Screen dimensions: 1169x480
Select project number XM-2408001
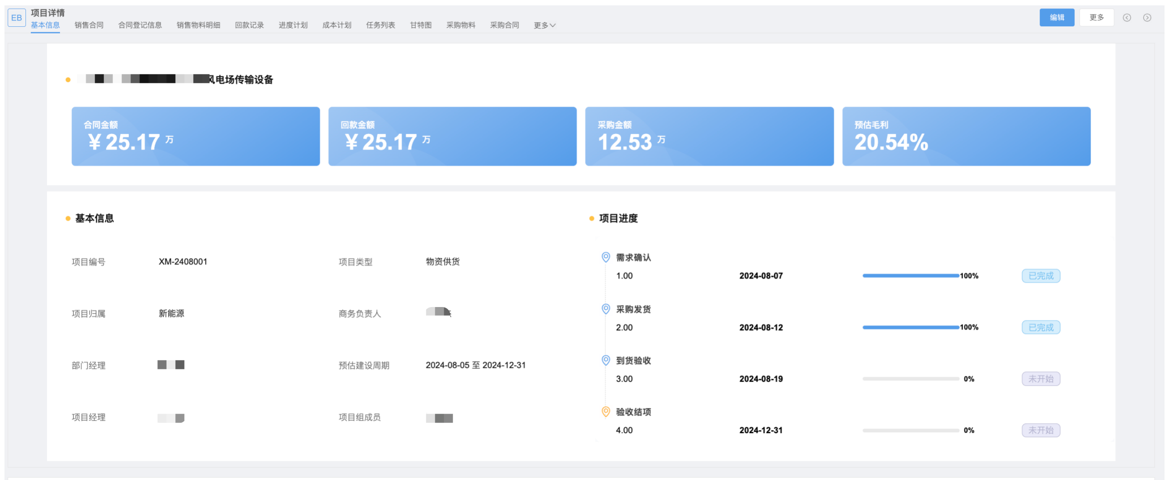point(183,262)
